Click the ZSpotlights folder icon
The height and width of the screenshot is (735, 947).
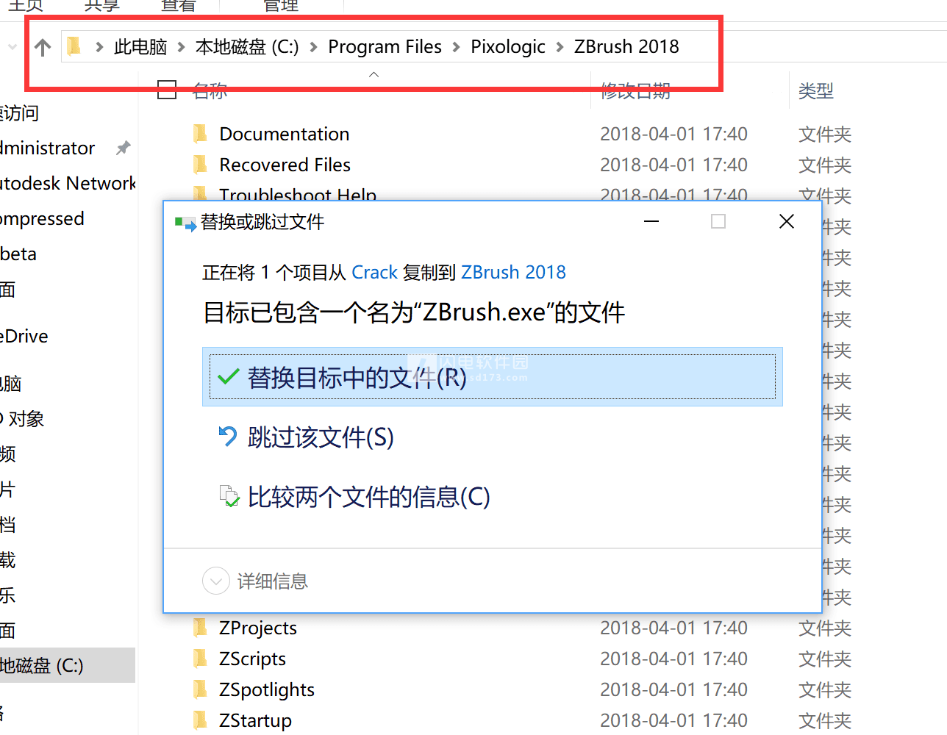200,689
